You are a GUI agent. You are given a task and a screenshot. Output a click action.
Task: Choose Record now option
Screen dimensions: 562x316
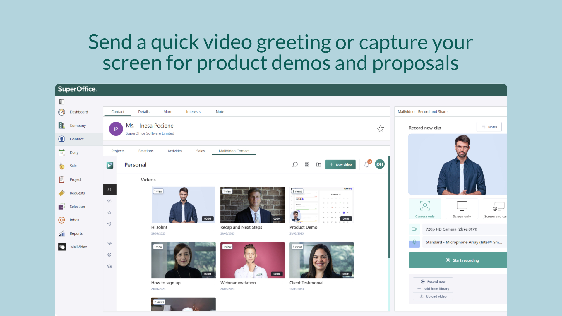(x=433, y=281)
